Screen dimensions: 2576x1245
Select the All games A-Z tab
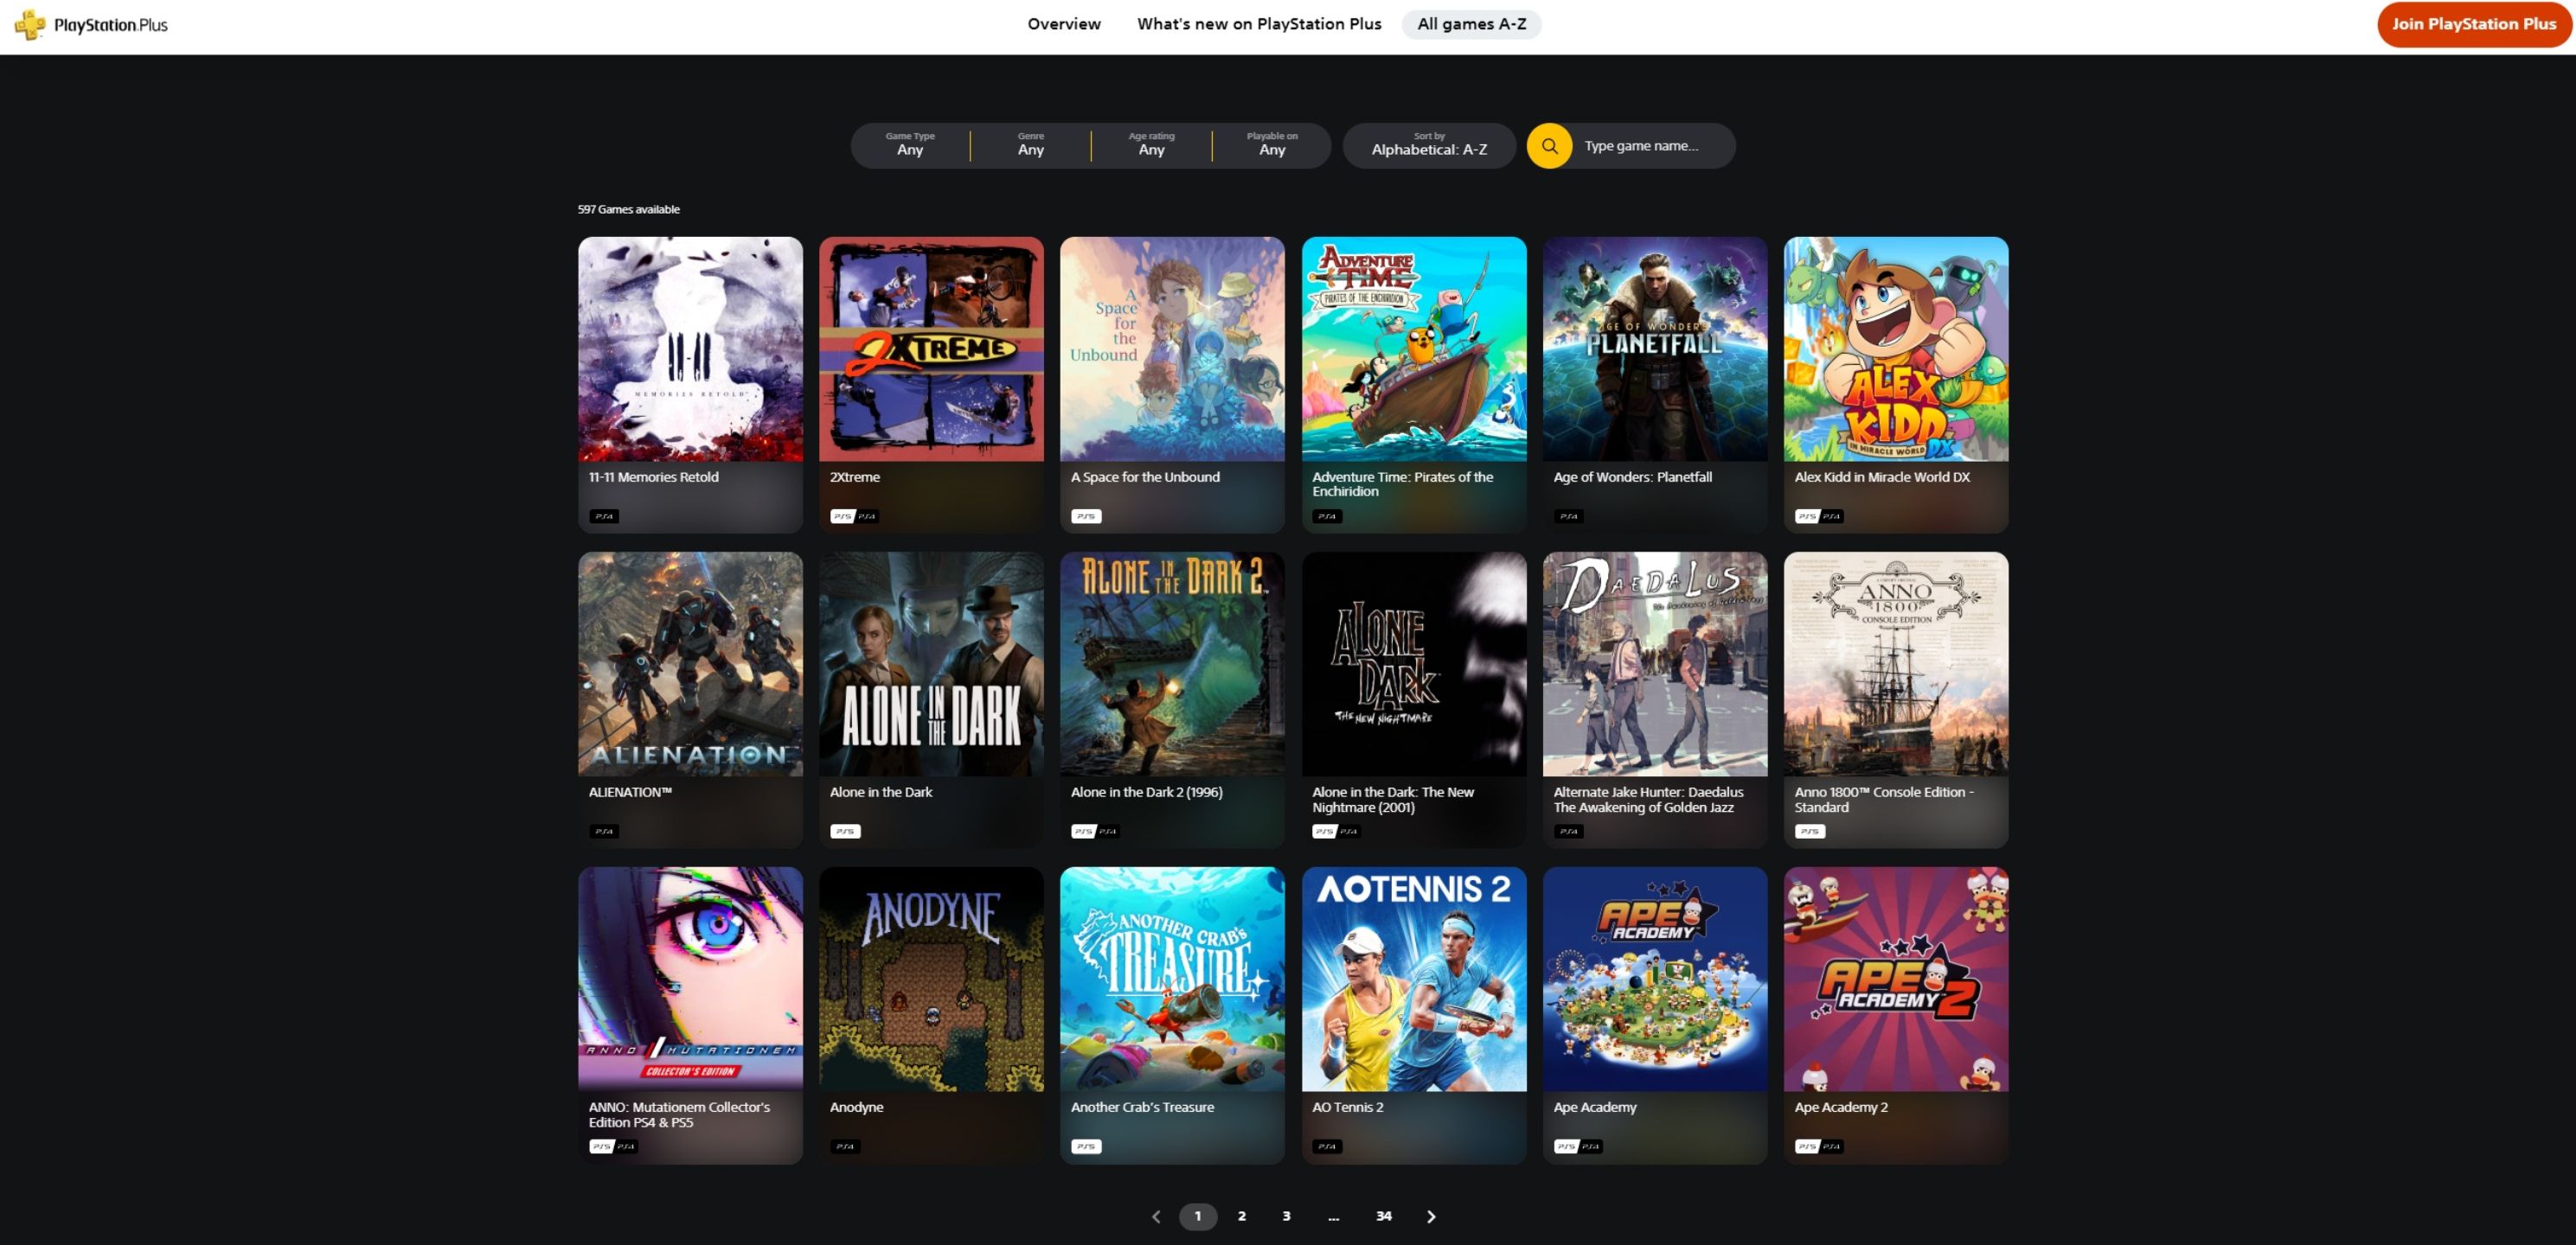click(x=1471, y=24)
